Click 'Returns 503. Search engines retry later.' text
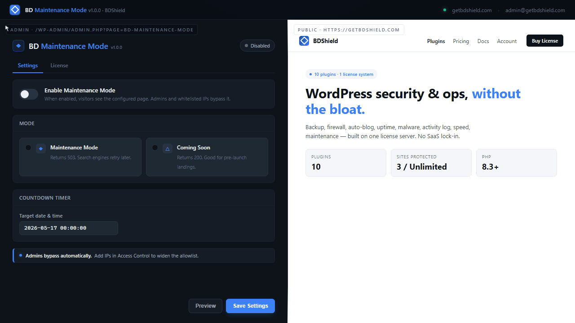575x323 pixels. [91, 157]
